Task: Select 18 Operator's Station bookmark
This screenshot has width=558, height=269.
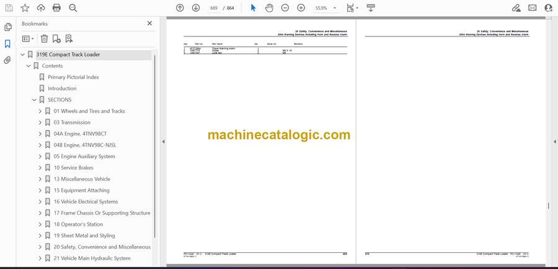Action: tap(78, 224)
